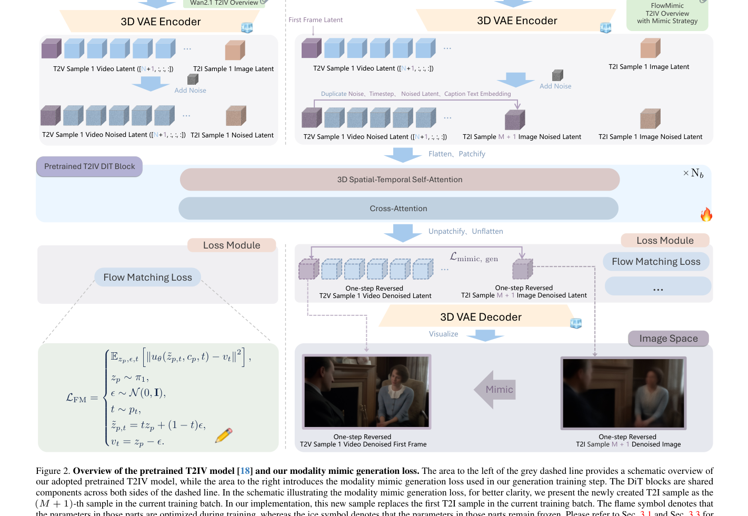
Task: Click 'T2I Sample 1 Noised Latent' label
Action: click(x=232, y=135)
